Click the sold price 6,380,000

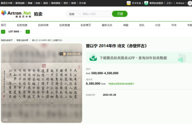coord(93,83)
